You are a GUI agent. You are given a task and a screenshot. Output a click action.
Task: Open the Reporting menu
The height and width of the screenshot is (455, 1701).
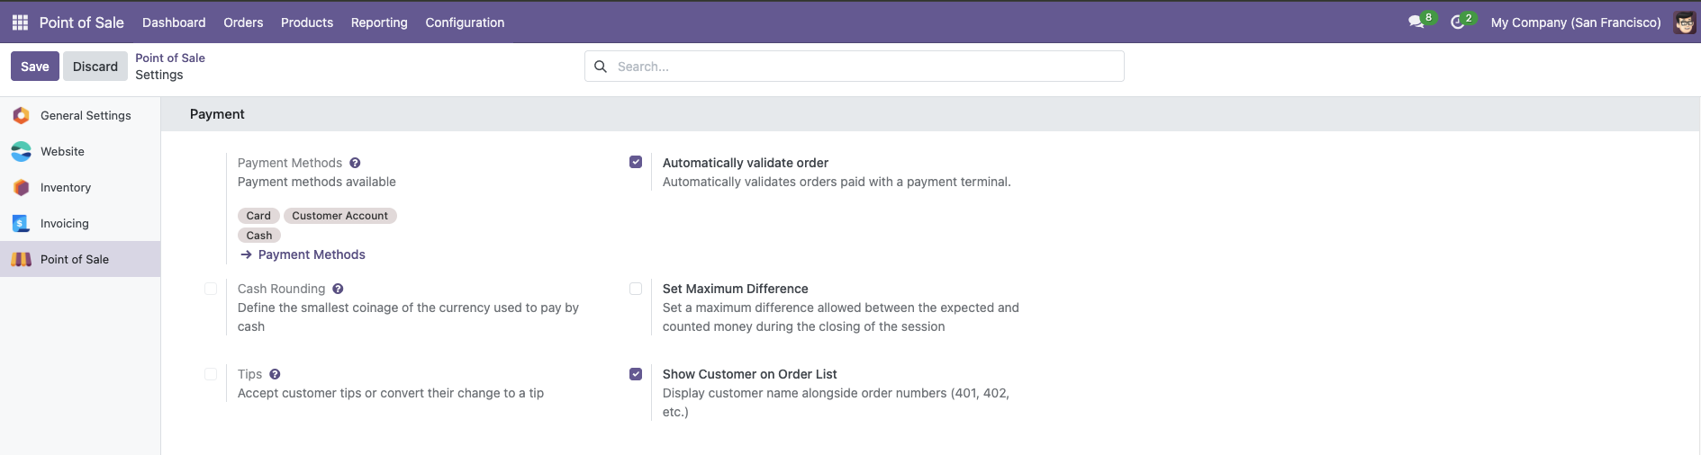pyautogui.click(x=379, y=22)
